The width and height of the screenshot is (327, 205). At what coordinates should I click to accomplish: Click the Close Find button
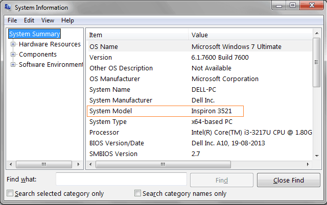tap(289, 180)
